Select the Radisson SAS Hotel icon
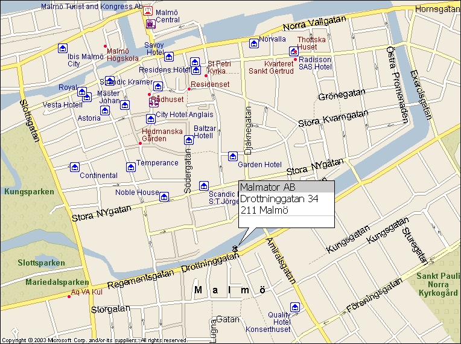This screenshot has height=344, width=461. point(294,51)
